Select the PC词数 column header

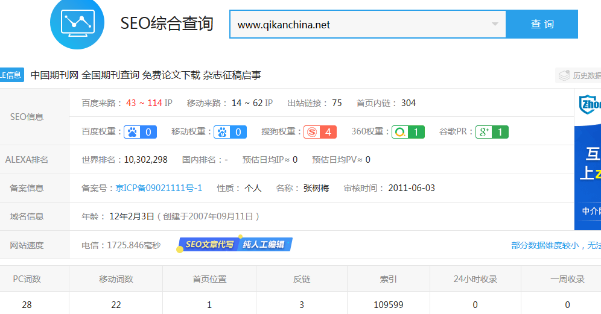coord(27,279)
